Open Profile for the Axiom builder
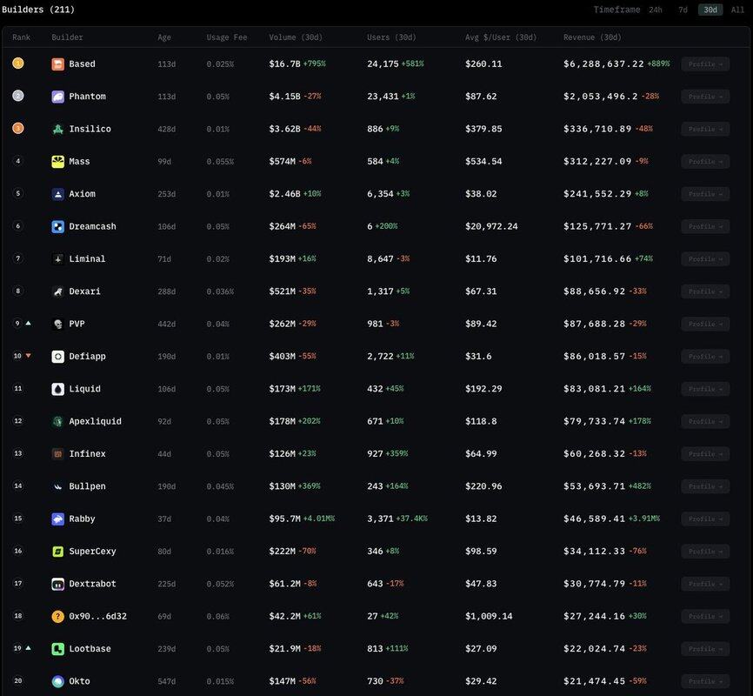This screenshot has height=696, width=753. point(705,194)
